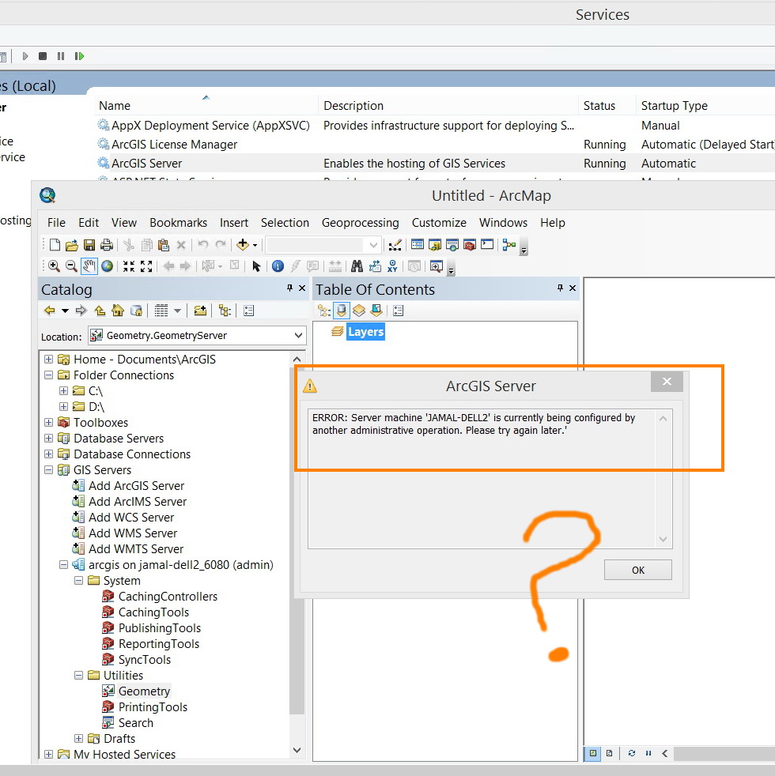Viewport: 775px width, 776px height.
Task: Open the red ArcToolbox icon
Action: [x=470, y=245]
